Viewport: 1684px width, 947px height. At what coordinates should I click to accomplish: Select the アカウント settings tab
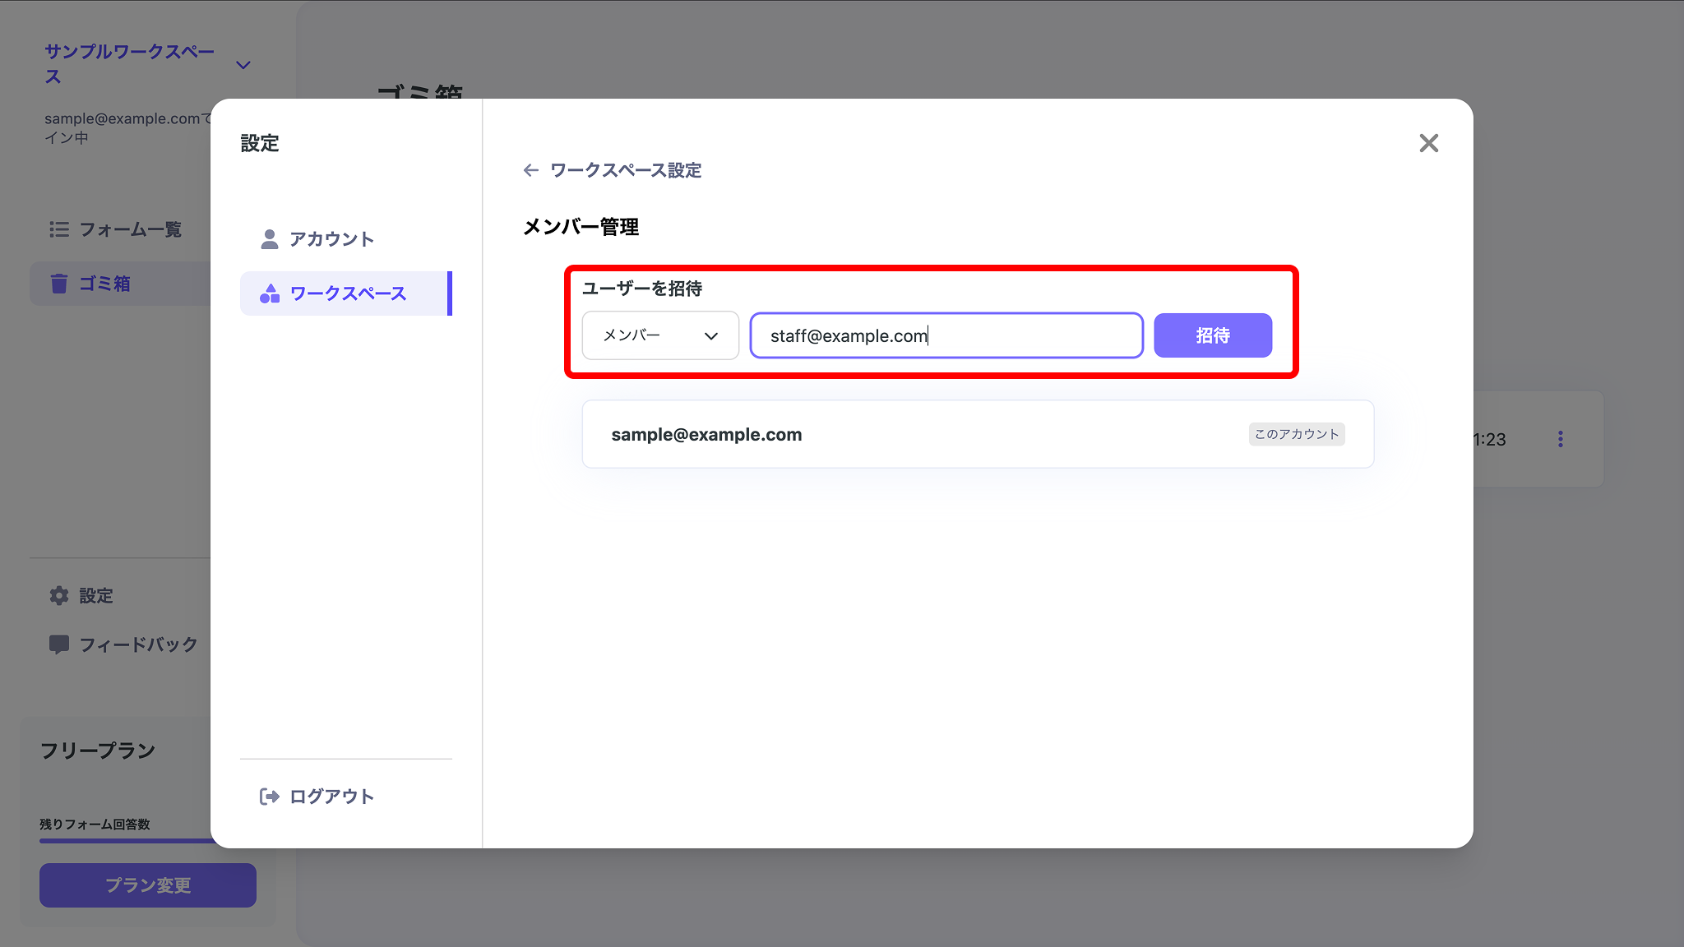(331, 239)
